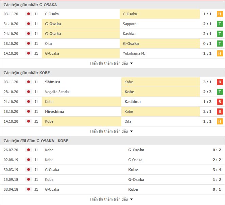The width and height of the screenshot is (225, 205).
Task: Click red B badge for Kobe vs Kashima
Action: pos(220,102)
